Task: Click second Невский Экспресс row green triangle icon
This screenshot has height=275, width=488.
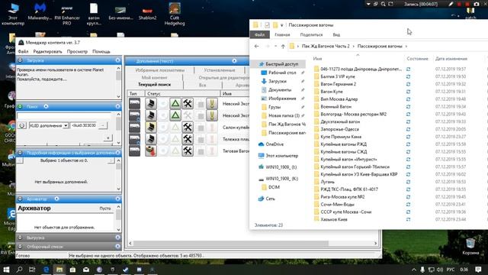Action: [175, 115]
